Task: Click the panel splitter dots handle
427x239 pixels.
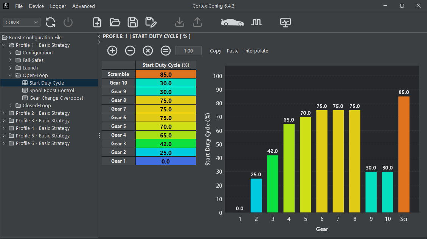Action: 99,135
